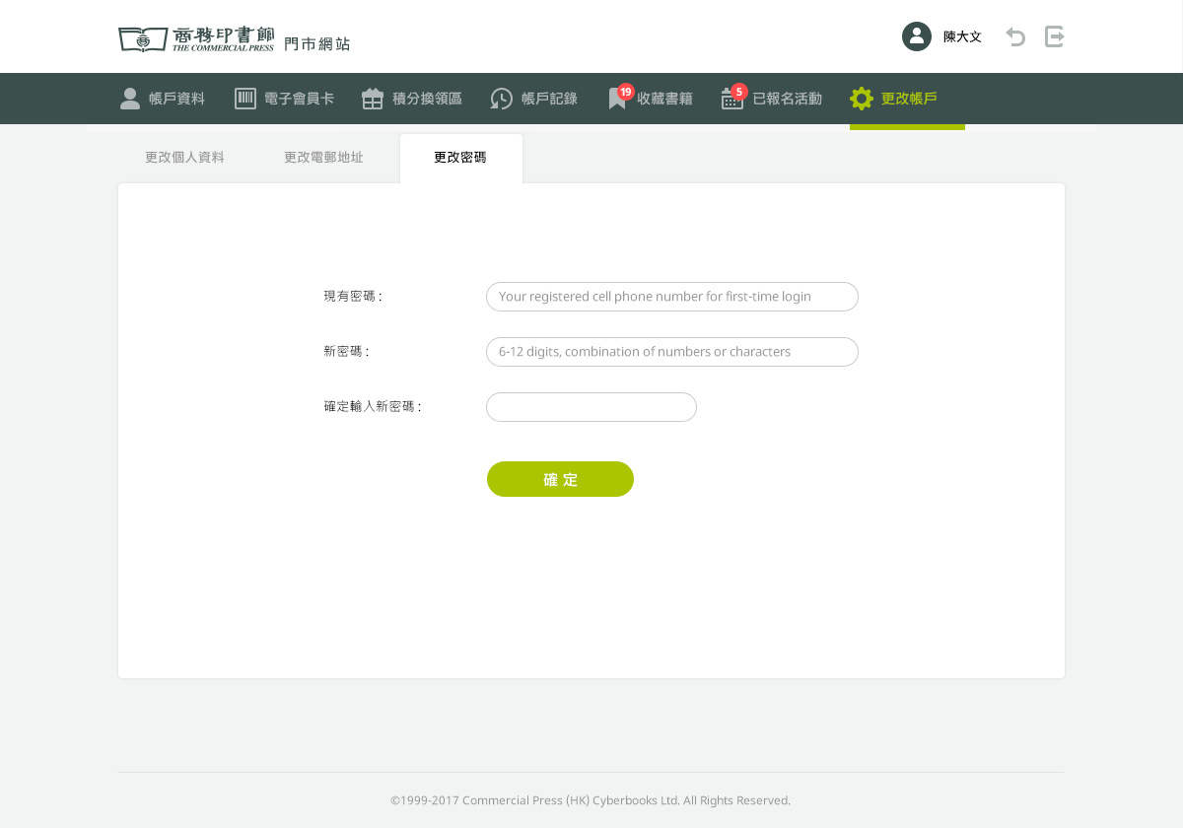Click the back arrow icon
This screenshot has width=1183, height=828.
pos(1015,36)
